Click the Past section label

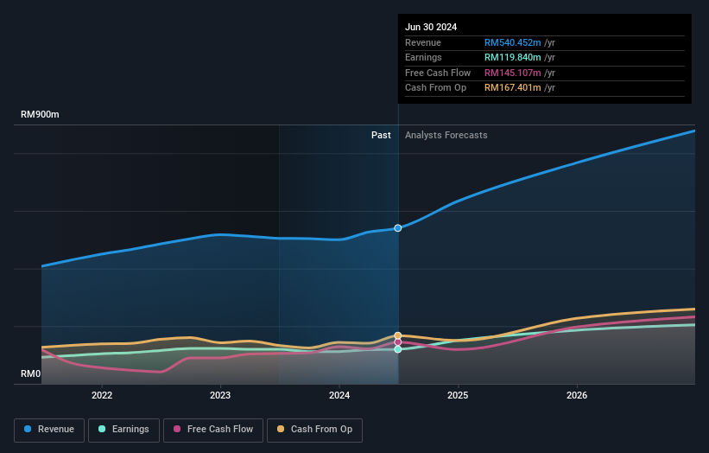click(381, 136)
